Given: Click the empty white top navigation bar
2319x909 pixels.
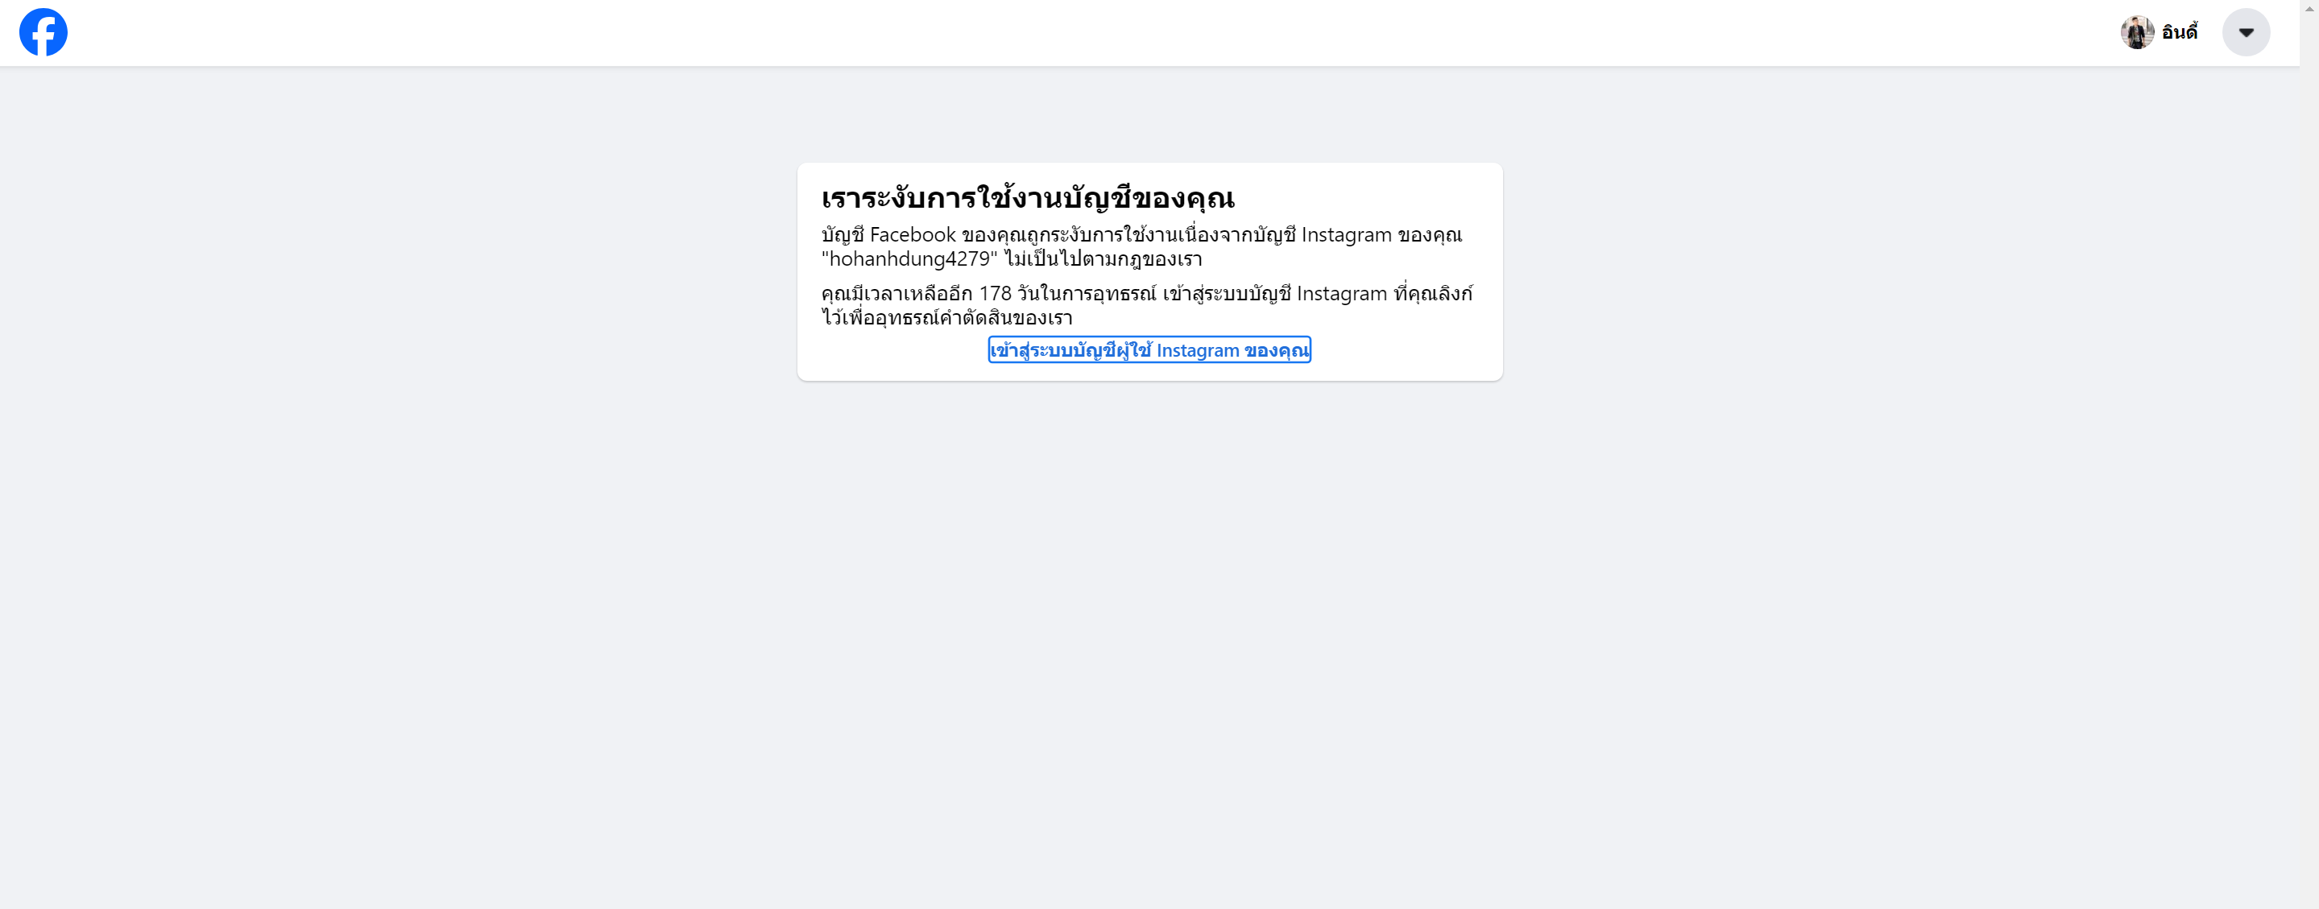Looking at the screenshot, I should click(1080, 32).
